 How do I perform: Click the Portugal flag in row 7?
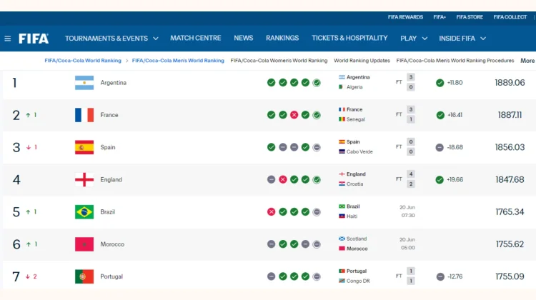[84, 276]
